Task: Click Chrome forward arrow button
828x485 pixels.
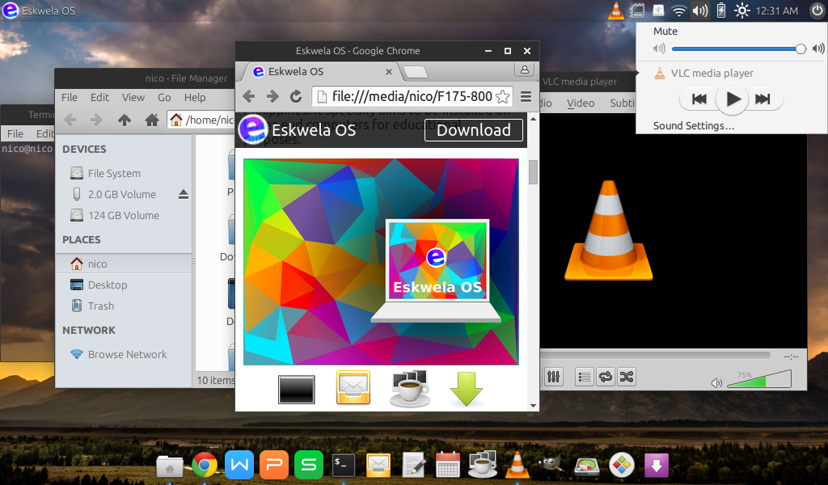Action: point(272,96)
